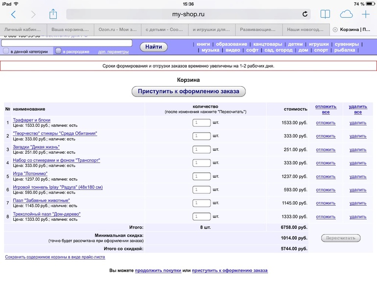Add a new tab with plus icon
This screenshot has height=283, width=377.
[x=366, y=14]
